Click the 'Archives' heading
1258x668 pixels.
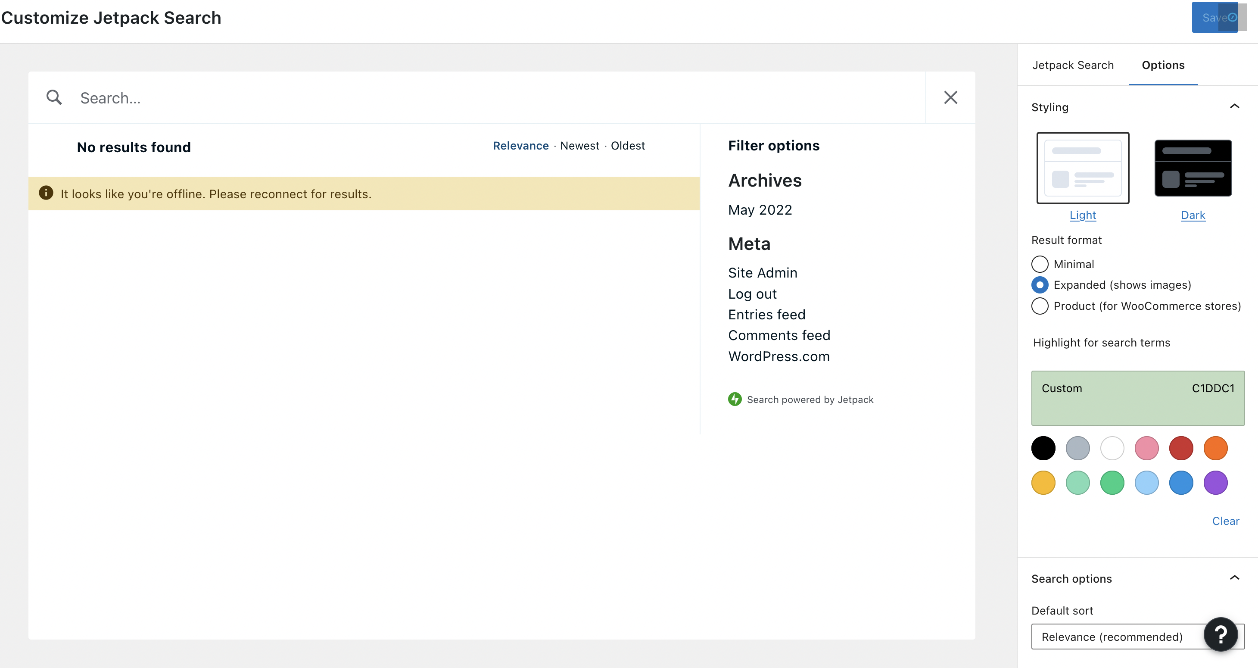(765, 180)
